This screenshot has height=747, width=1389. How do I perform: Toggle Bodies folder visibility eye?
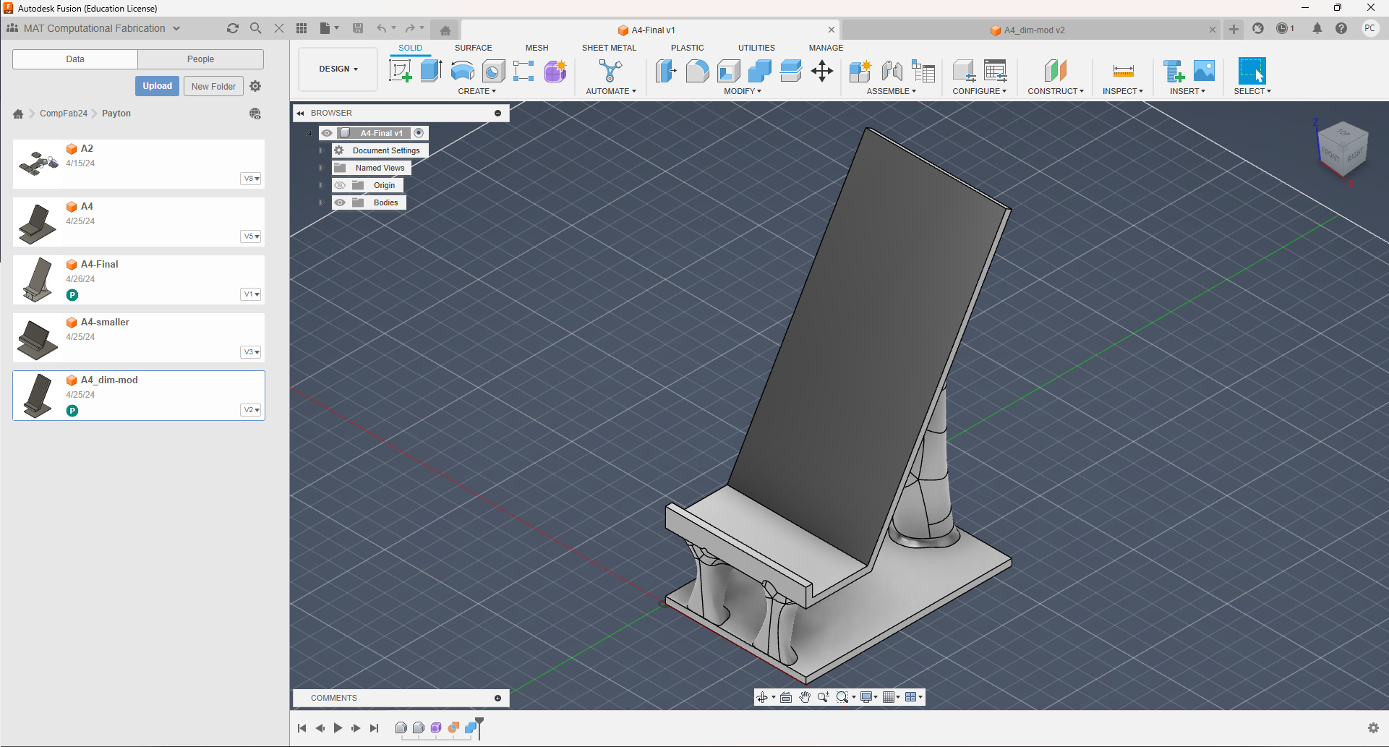coord(340,202)
